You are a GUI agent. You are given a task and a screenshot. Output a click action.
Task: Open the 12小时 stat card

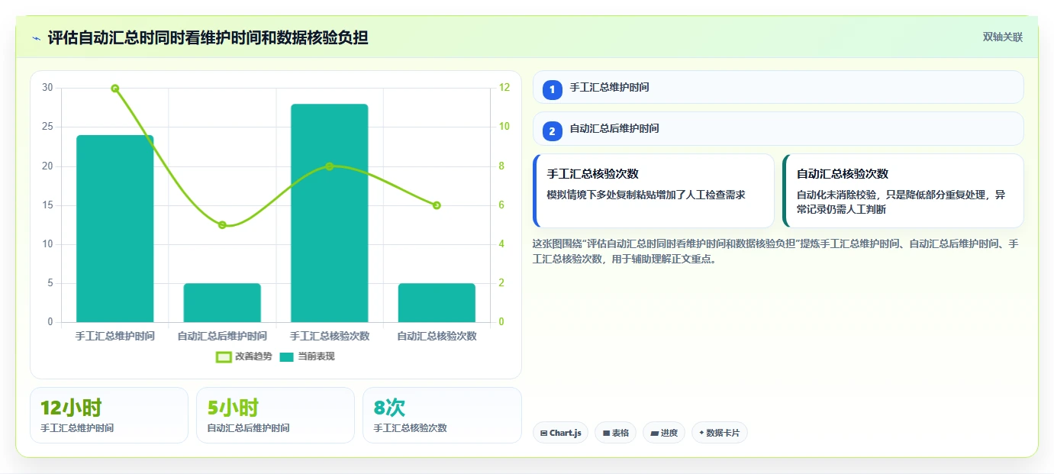(x=109, y=415)
